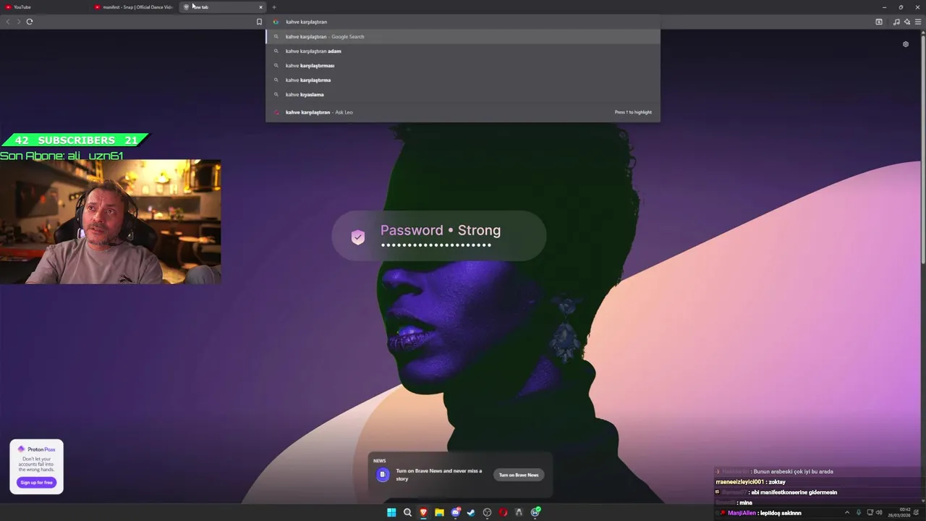
Task: Open OBS Studio taskbar icon
Action: (x=487, y=512)
